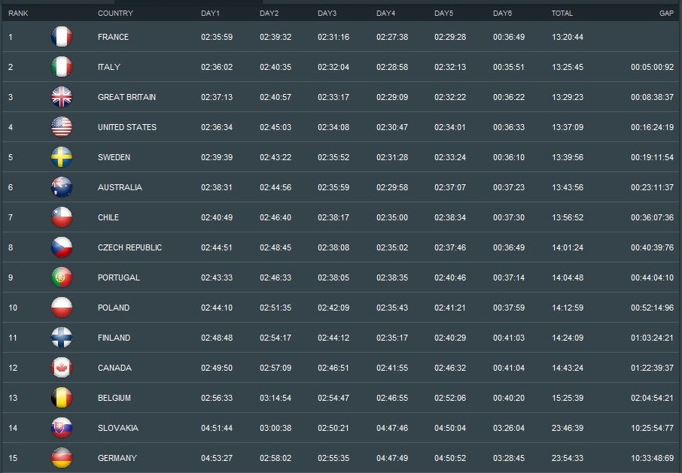
Task: Select the CHILE country name
Action: click(x=108, y=217)
